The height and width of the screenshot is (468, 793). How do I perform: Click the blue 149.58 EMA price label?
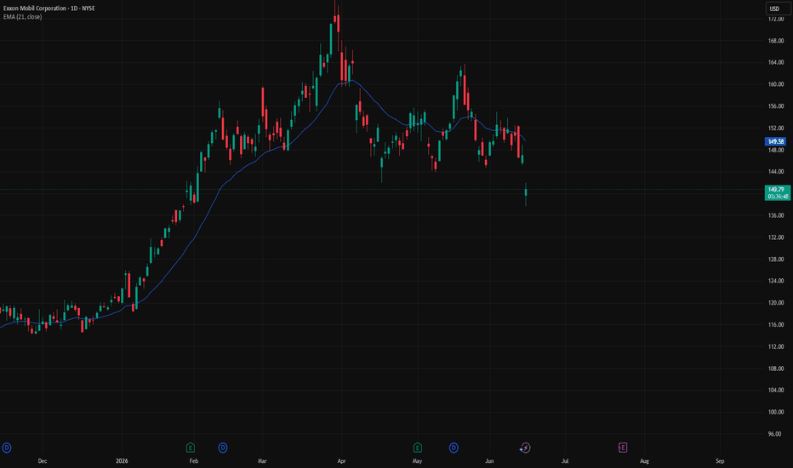775,141
